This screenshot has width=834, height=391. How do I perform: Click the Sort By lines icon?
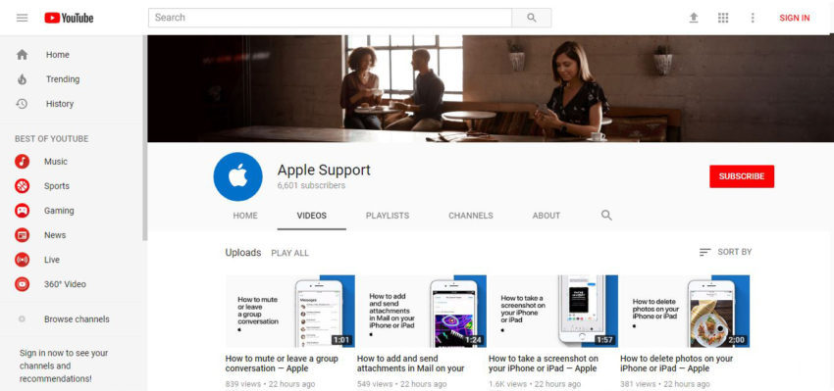(704, 252)
